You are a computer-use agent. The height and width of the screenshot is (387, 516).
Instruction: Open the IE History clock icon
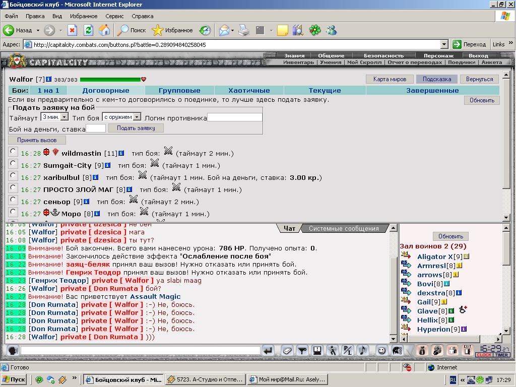205,30
